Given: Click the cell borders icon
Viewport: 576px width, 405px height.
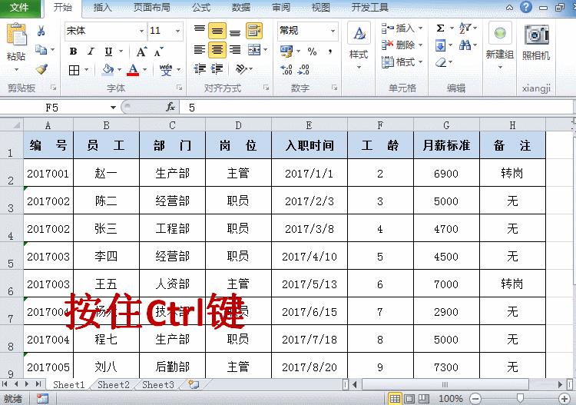Looking at the screenshot, I should click(74, 70).
